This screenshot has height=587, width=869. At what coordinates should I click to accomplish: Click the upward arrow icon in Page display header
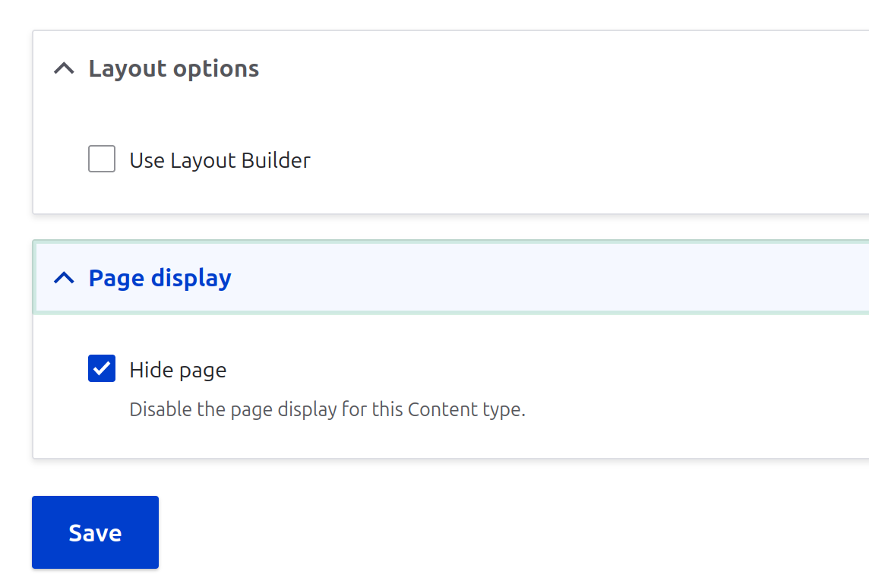pos(63,278)
